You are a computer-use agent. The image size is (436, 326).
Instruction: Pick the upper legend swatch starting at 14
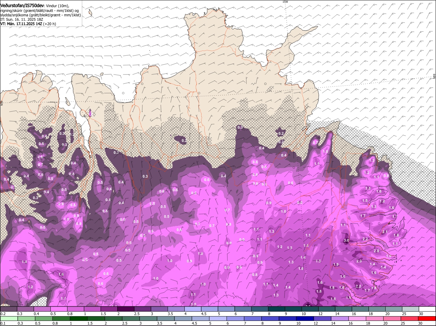(x=343, y=309)
